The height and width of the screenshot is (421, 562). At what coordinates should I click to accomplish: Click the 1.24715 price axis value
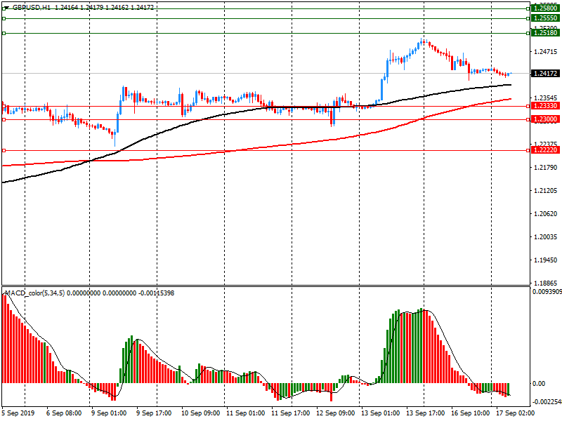pyautogui.click(x=546, y=52)
